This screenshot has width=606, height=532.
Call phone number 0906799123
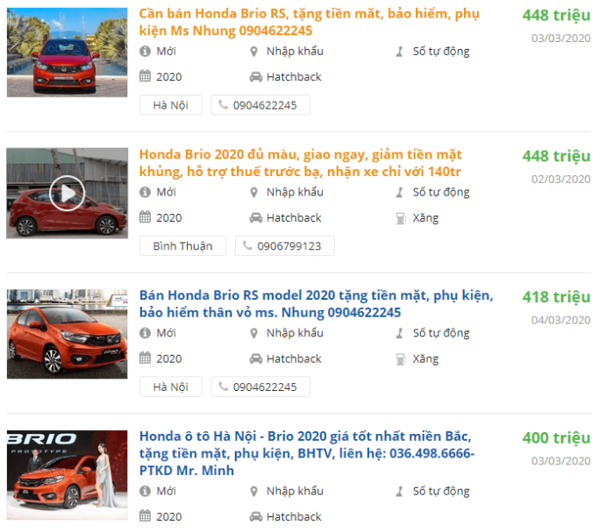[x=285, y=245]
